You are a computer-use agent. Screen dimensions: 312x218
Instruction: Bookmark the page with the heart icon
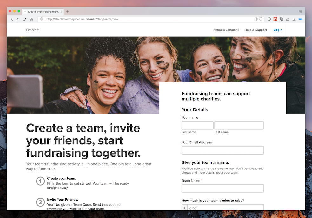coord(261,19)
